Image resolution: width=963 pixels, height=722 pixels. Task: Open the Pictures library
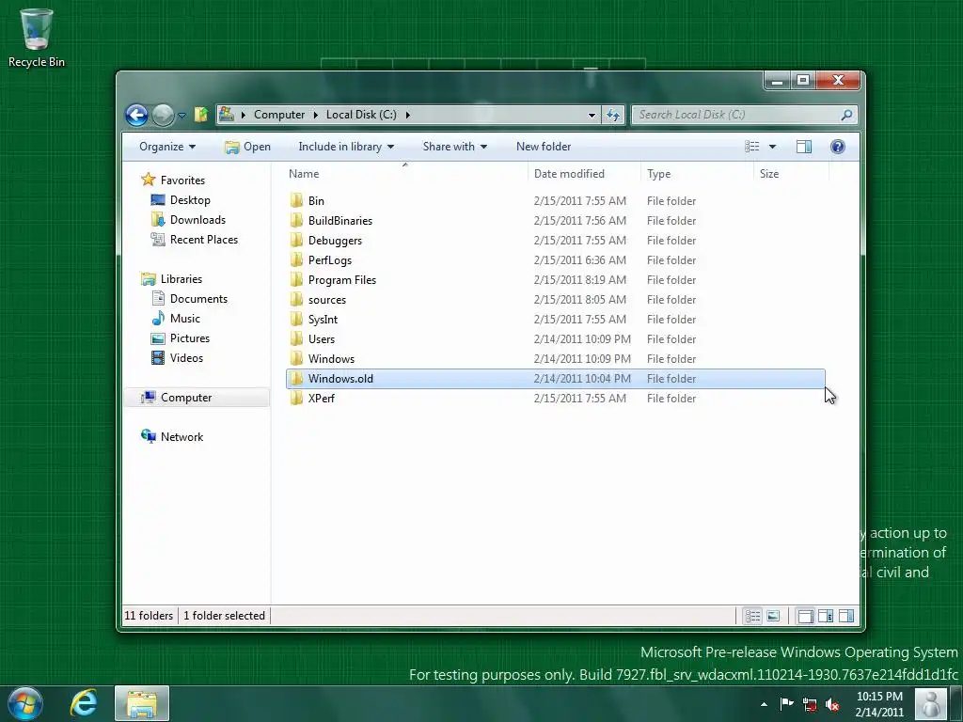[x=190, y=338]
